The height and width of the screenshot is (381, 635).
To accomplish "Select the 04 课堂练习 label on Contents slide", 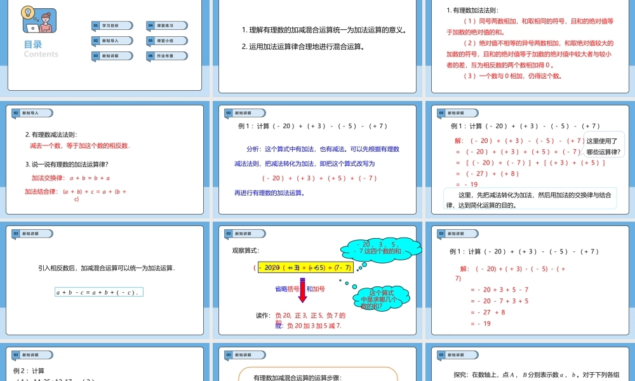I will pyautogui.click(x=167, y=25).
